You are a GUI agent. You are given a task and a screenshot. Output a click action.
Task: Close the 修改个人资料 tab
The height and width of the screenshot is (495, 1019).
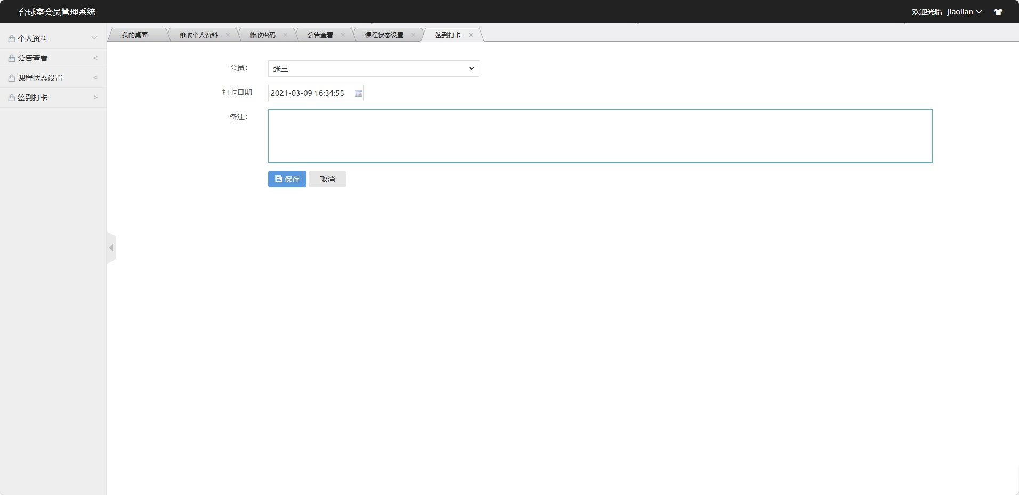(x=228, y=35)
